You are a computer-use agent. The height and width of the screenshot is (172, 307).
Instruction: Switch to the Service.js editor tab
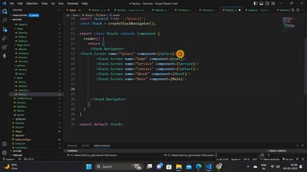coord(207,10)
